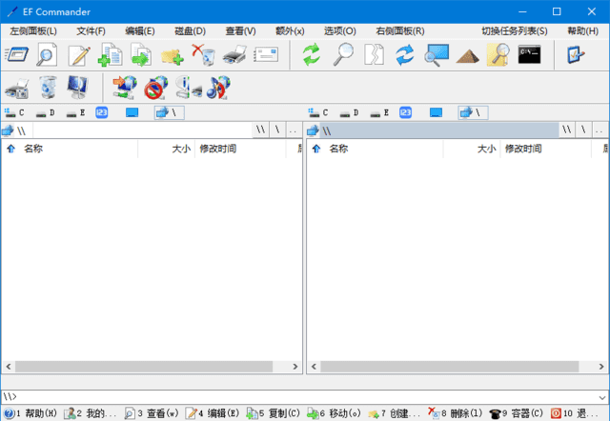610x421 pixels.
Task: Select drive C in right panel
Action: (318, 112)
